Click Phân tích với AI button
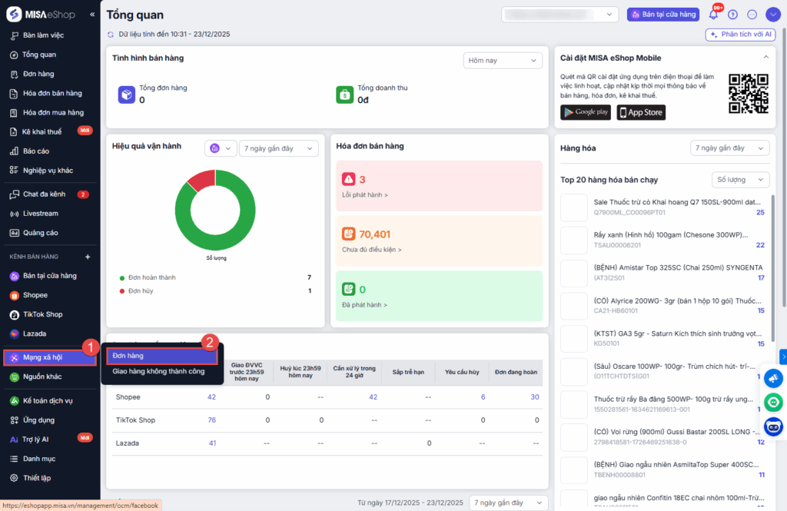This screenshot has height=511, width=787. (740, 35)
